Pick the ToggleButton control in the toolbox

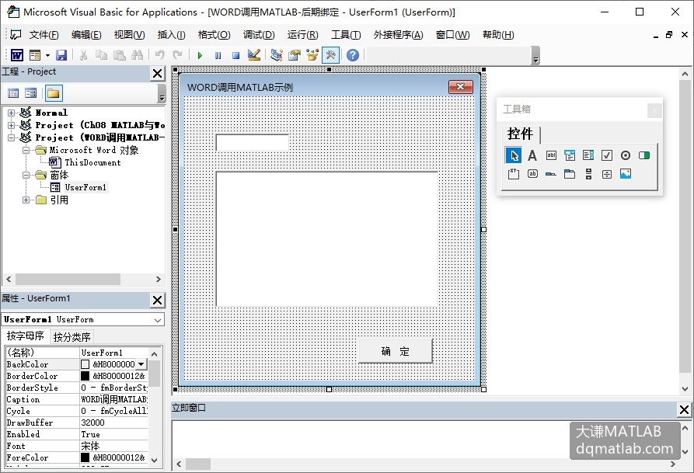click(644, 155)
